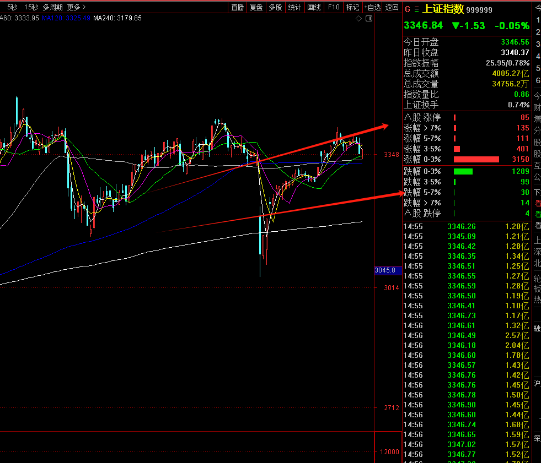Select the 今日开盘 value 3346.56
Viewport: 541px width, 463px height.
point(515,42)
